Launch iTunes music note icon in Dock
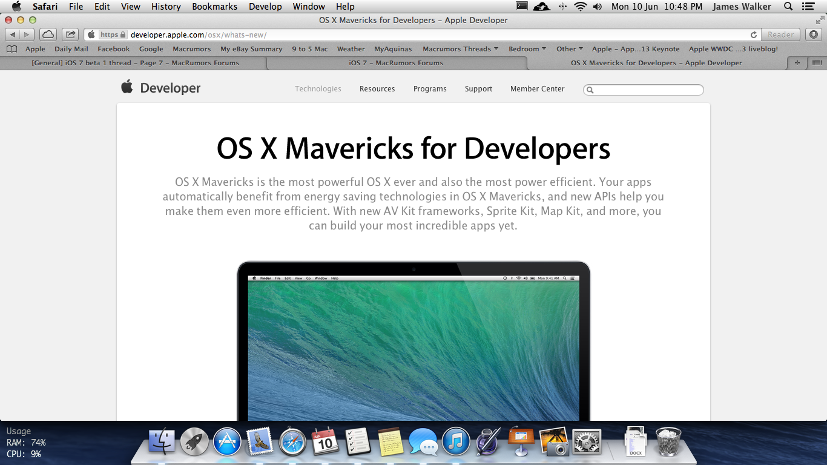The height and width of the screenshot is (465, 827). point(456,441)
